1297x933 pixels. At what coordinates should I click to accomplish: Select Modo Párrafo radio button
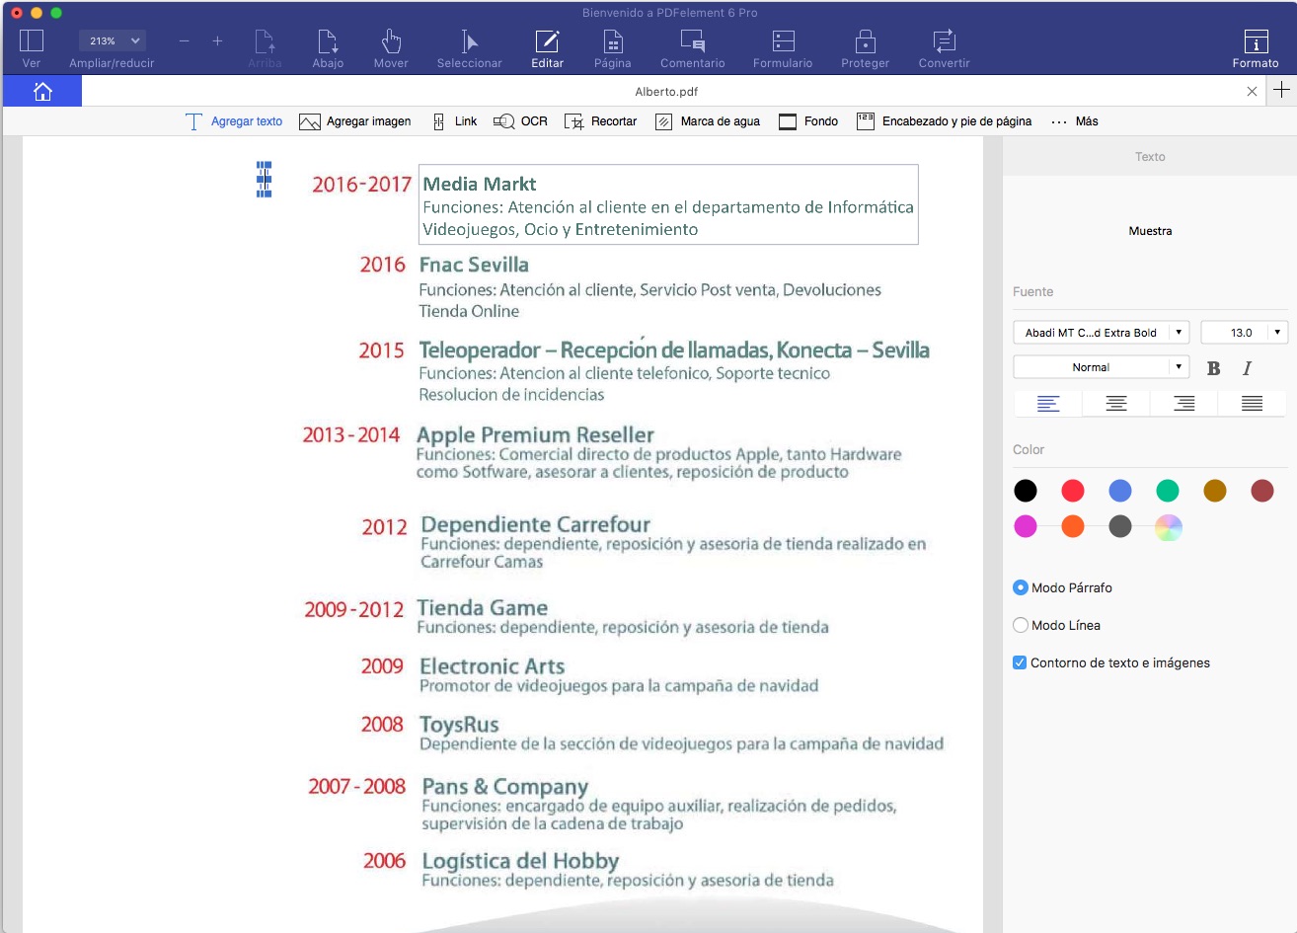coord(1021,587)
